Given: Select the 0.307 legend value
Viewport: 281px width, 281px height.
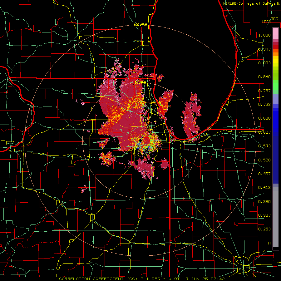Looking at the screenshot, I should pyautogui.click(x=264, y=215).
